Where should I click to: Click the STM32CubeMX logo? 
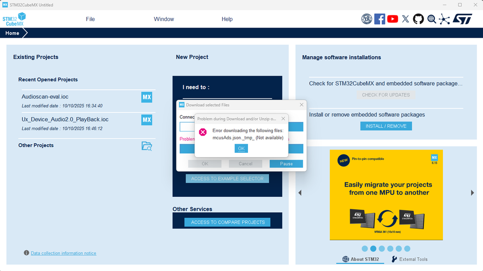[14, 19]
